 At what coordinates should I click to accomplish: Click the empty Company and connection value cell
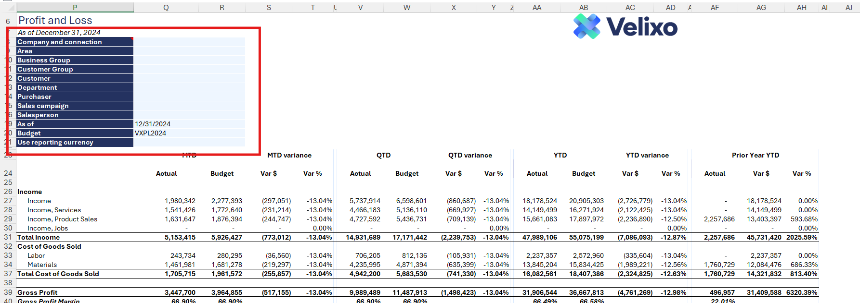click(x=189, y=42)
